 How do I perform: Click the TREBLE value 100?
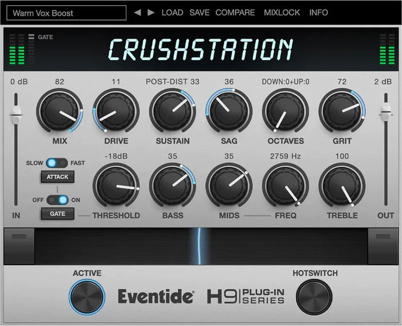pyautogui.click(x=342, y=156)
